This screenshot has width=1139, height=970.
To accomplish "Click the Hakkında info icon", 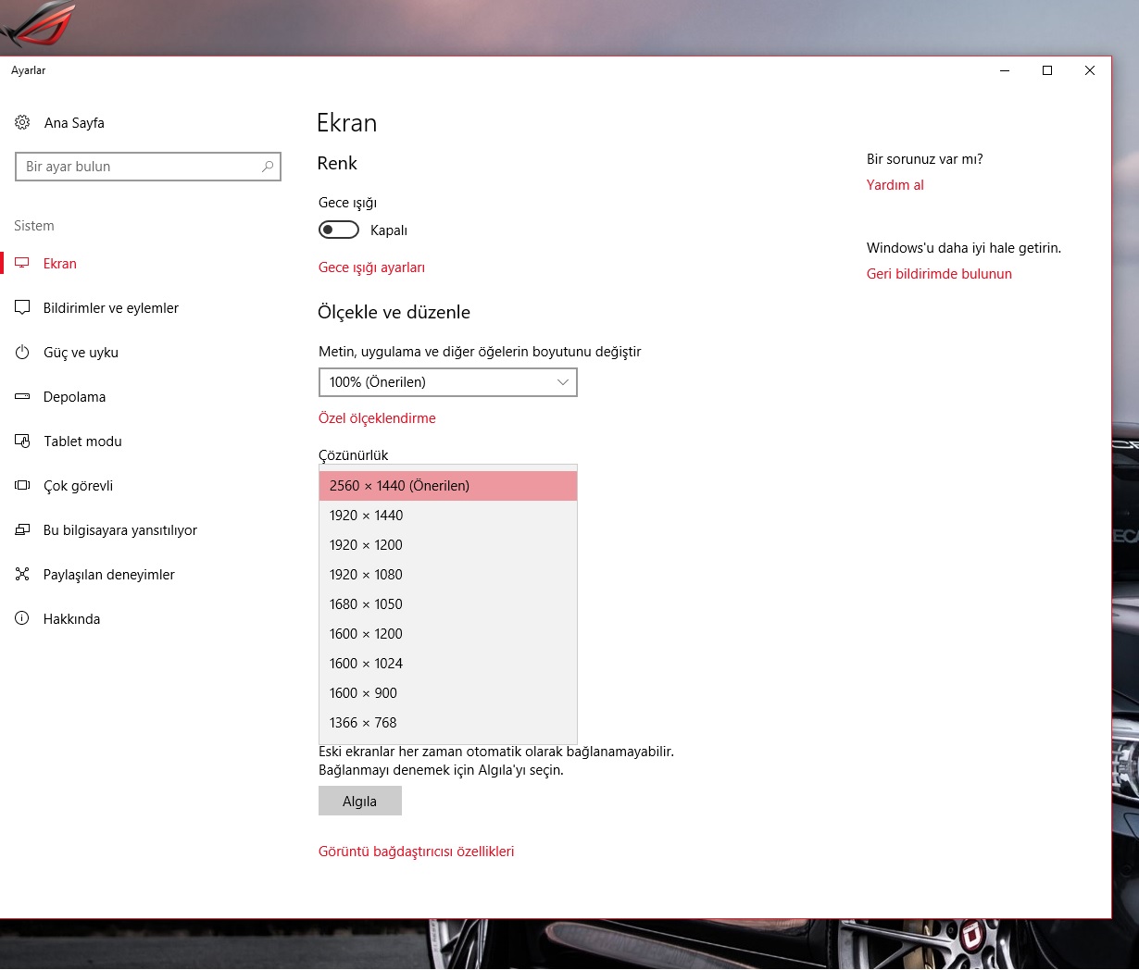I will pos(22,619).
